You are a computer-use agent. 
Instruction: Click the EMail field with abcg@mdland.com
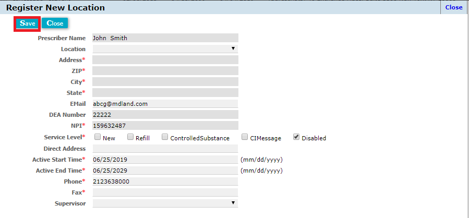pyautogui.click(x=165, y=104)
